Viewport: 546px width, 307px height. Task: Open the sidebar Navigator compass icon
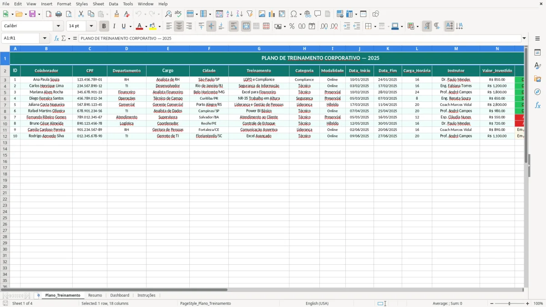537,92
